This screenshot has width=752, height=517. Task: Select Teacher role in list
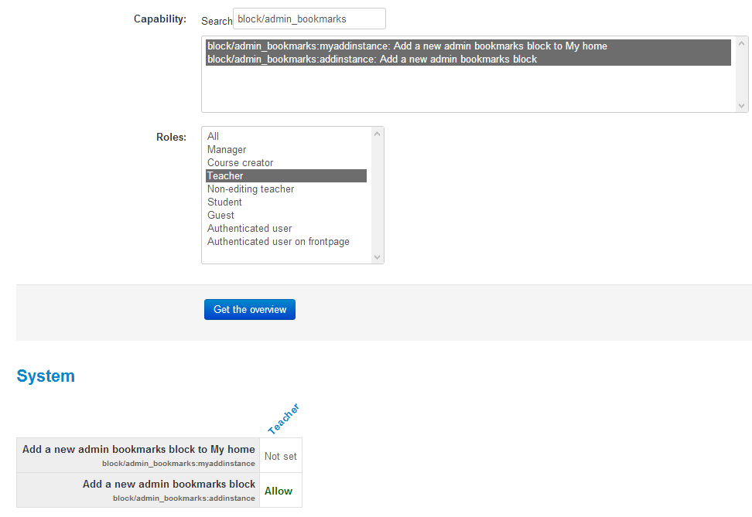pos(285,176)
